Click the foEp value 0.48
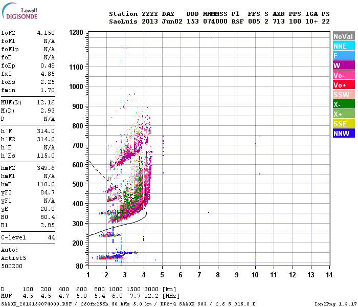The width and height of the screenshot is (358, 307). pos(48,65)
